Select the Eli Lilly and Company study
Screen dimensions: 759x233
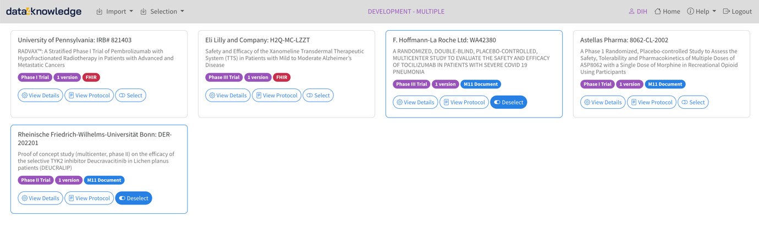click(318, 96)
